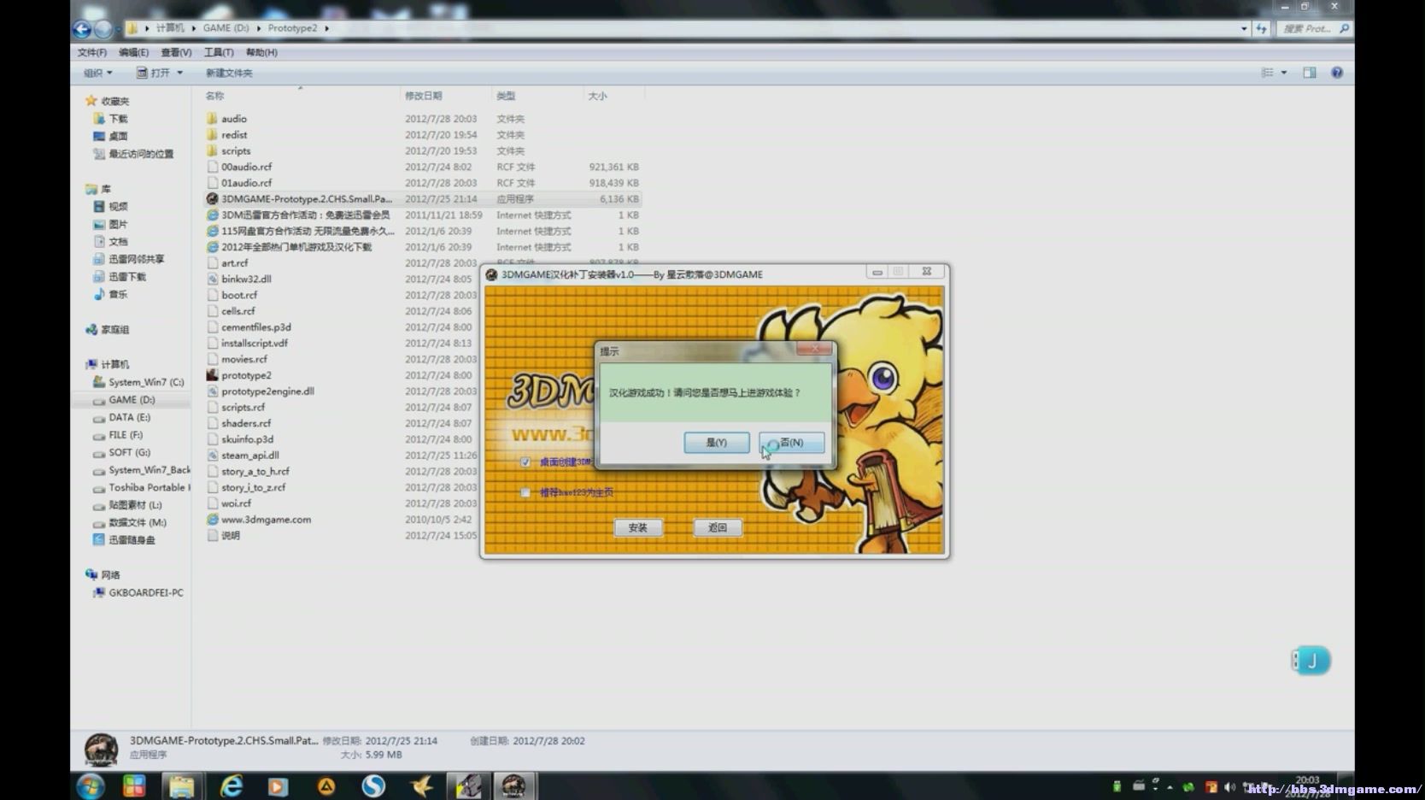This screenshot has height=800, width=1425.
Task: Select 3DMGAME-Prototype.2.CHS.Small.Pa... application icon
Action: coord(212,199)
